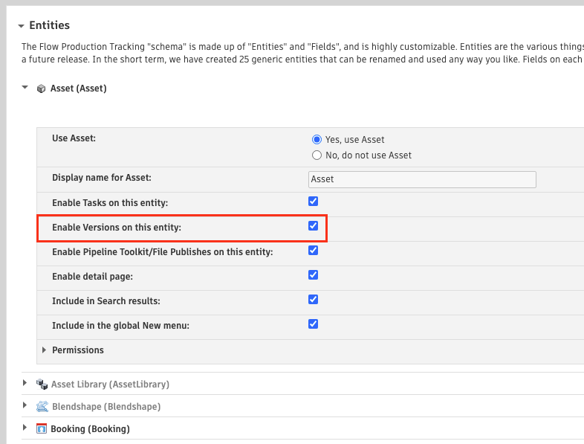Click the Blendshape entity icon
Image resolution: width=584 pixels, height=444 pixels.
click(42, 407)
